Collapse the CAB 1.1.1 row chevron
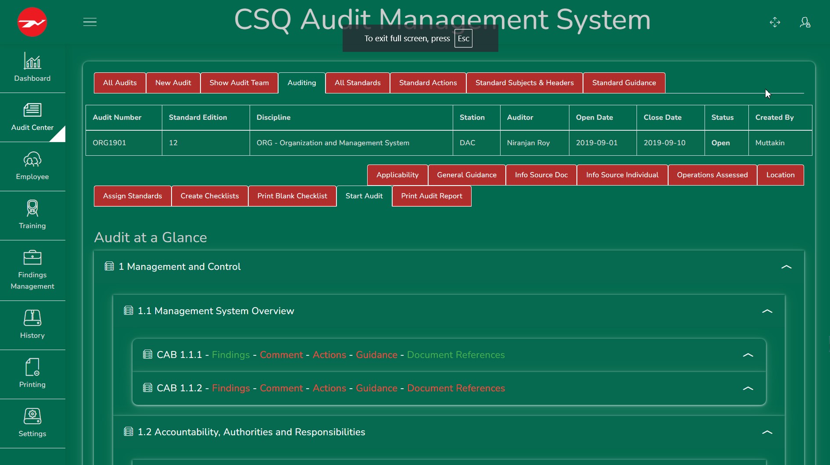 748,355
